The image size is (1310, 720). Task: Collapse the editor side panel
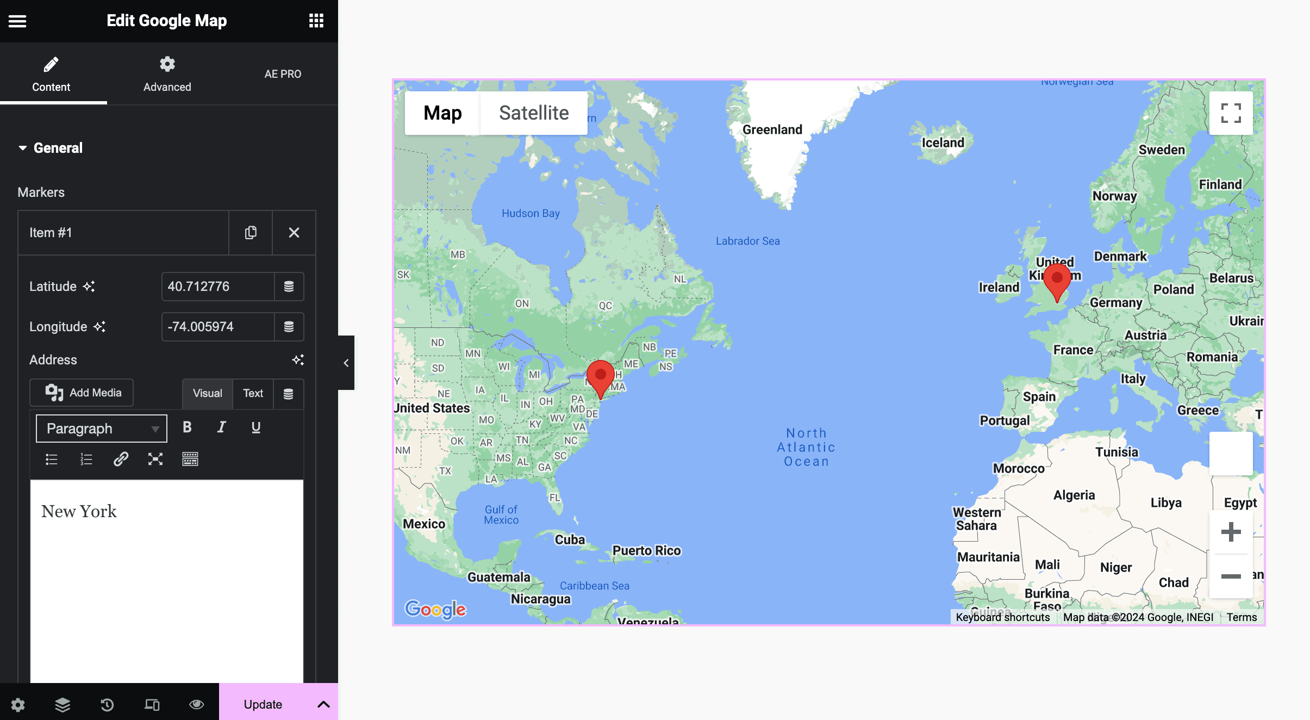(x=346, y=363)
